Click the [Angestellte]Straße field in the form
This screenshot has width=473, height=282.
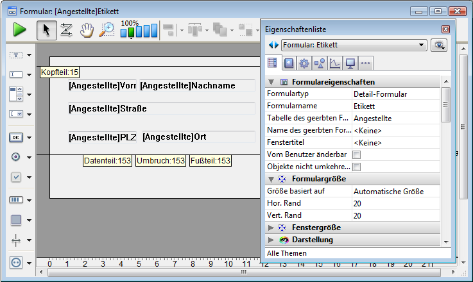point(160,109)
